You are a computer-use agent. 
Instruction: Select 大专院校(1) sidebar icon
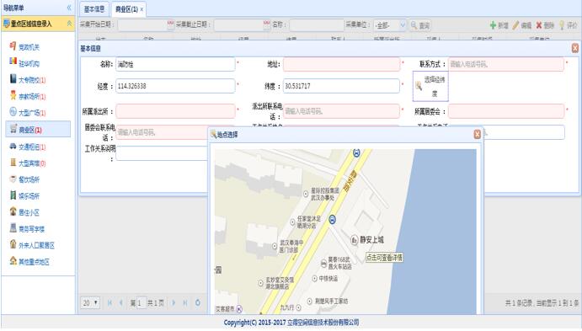click(13, 78)
